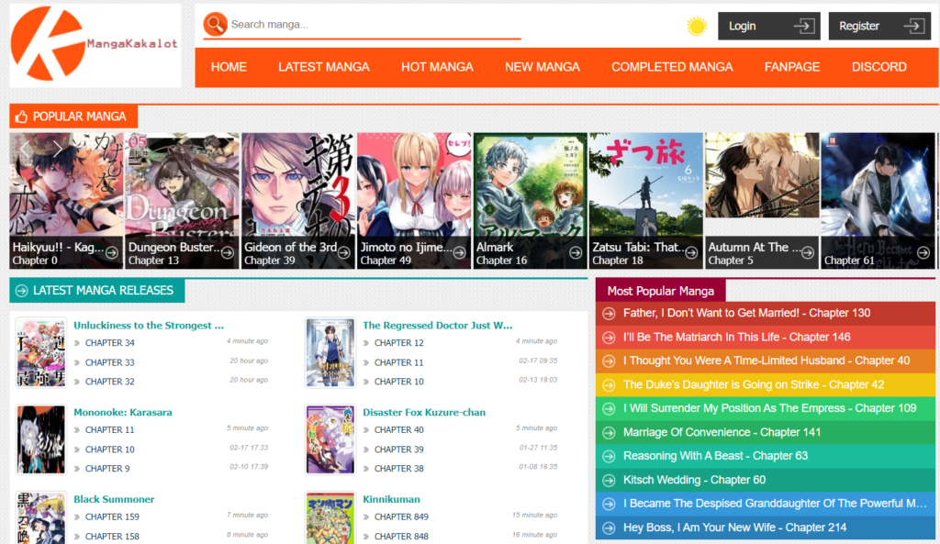
Task: Click The Regressed Doctor cover thumbnail
Action: pos(330,353)
